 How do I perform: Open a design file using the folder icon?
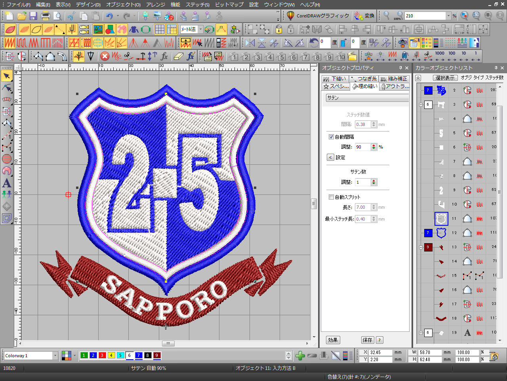(22, 16)
